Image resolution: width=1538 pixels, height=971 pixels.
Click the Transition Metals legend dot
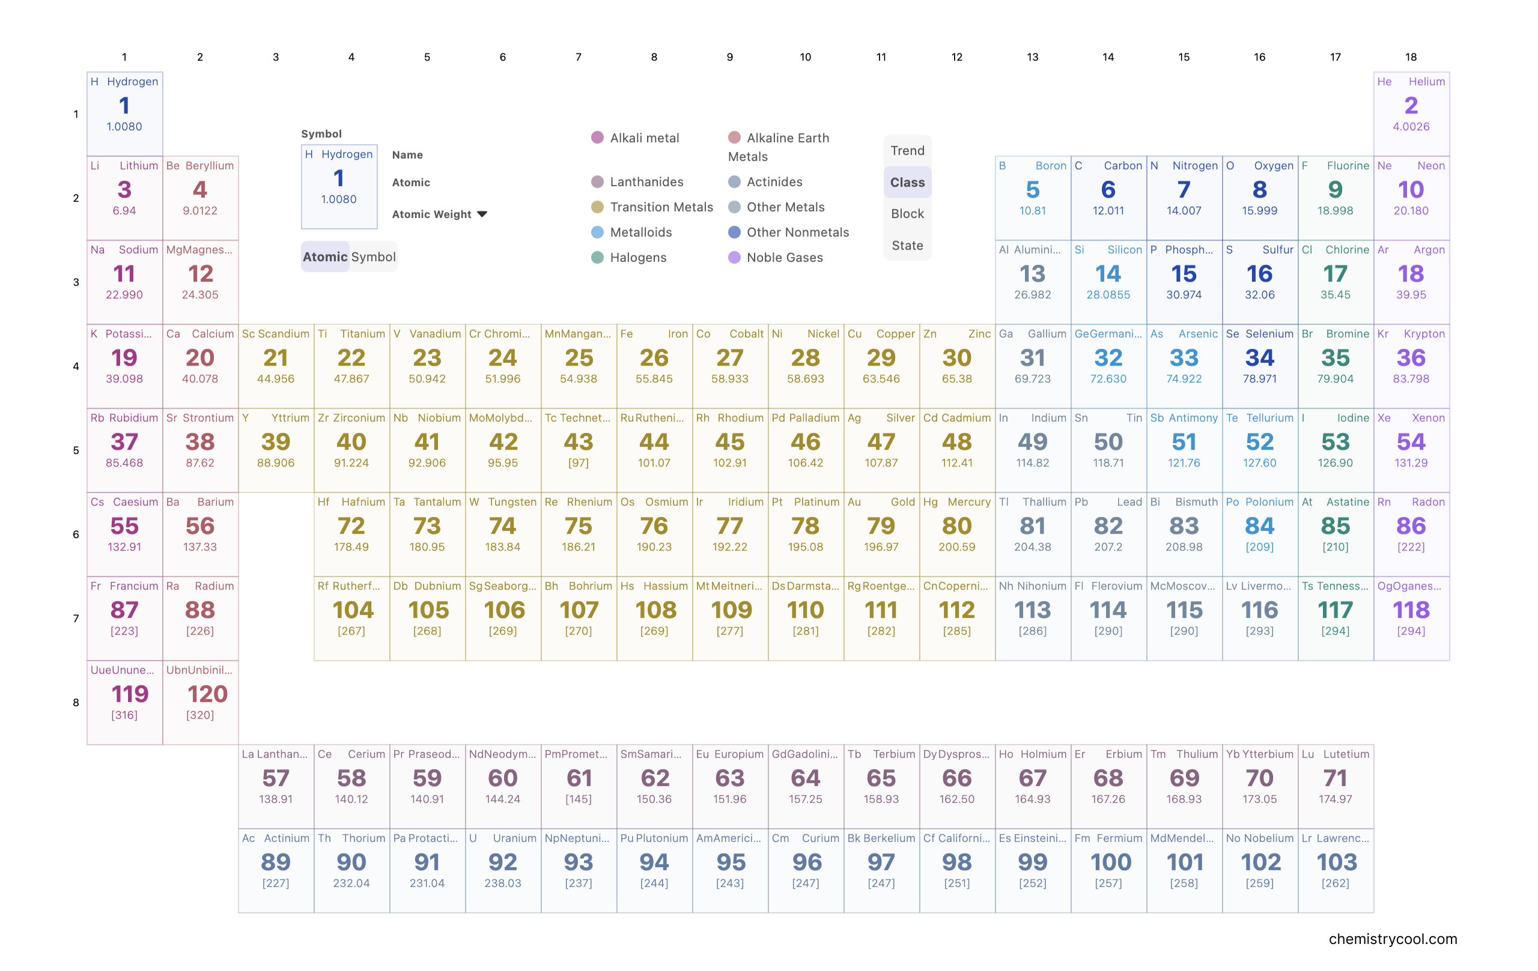597,207
